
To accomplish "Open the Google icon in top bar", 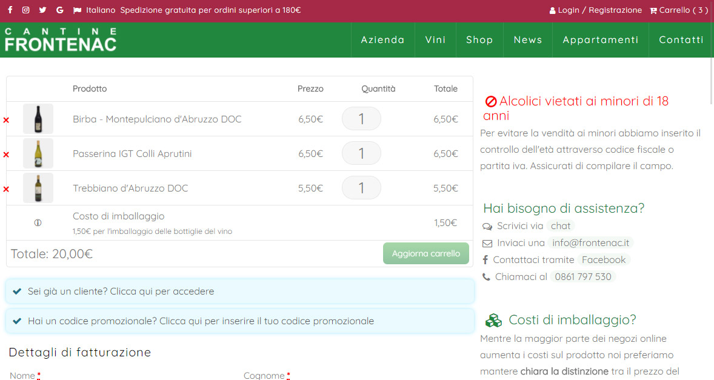I will tap(59, 10).
